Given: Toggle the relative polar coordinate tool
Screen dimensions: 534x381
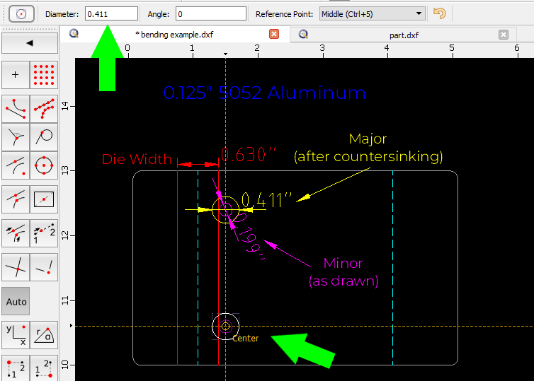Looking at the screenshot, I should point(44,333).
